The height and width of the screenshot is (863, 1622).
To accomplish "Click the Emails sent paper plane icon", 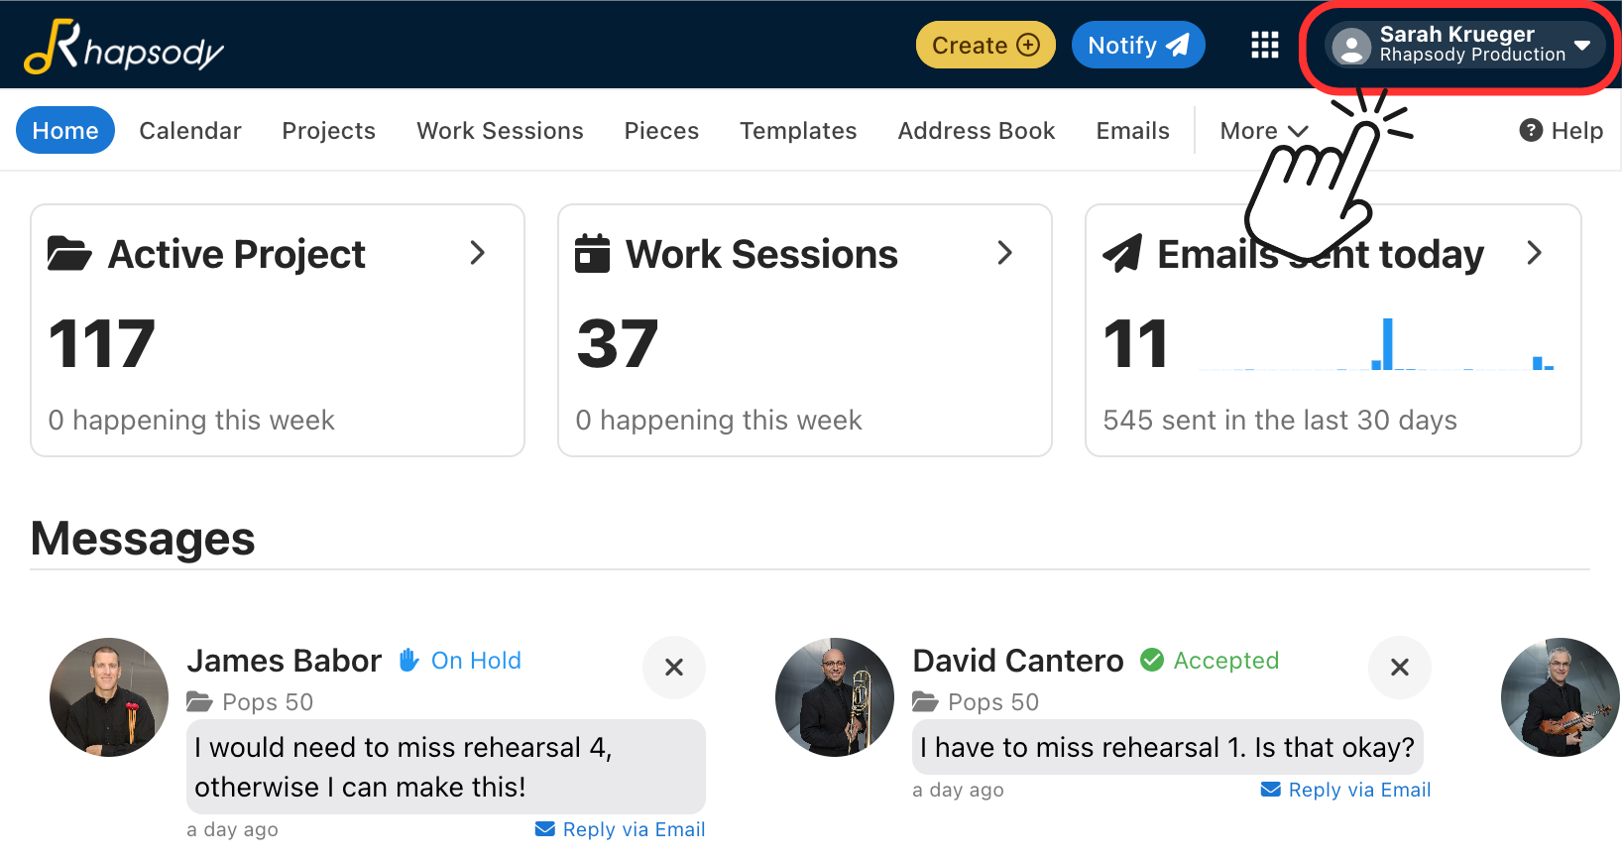I will pos(1122,254).
